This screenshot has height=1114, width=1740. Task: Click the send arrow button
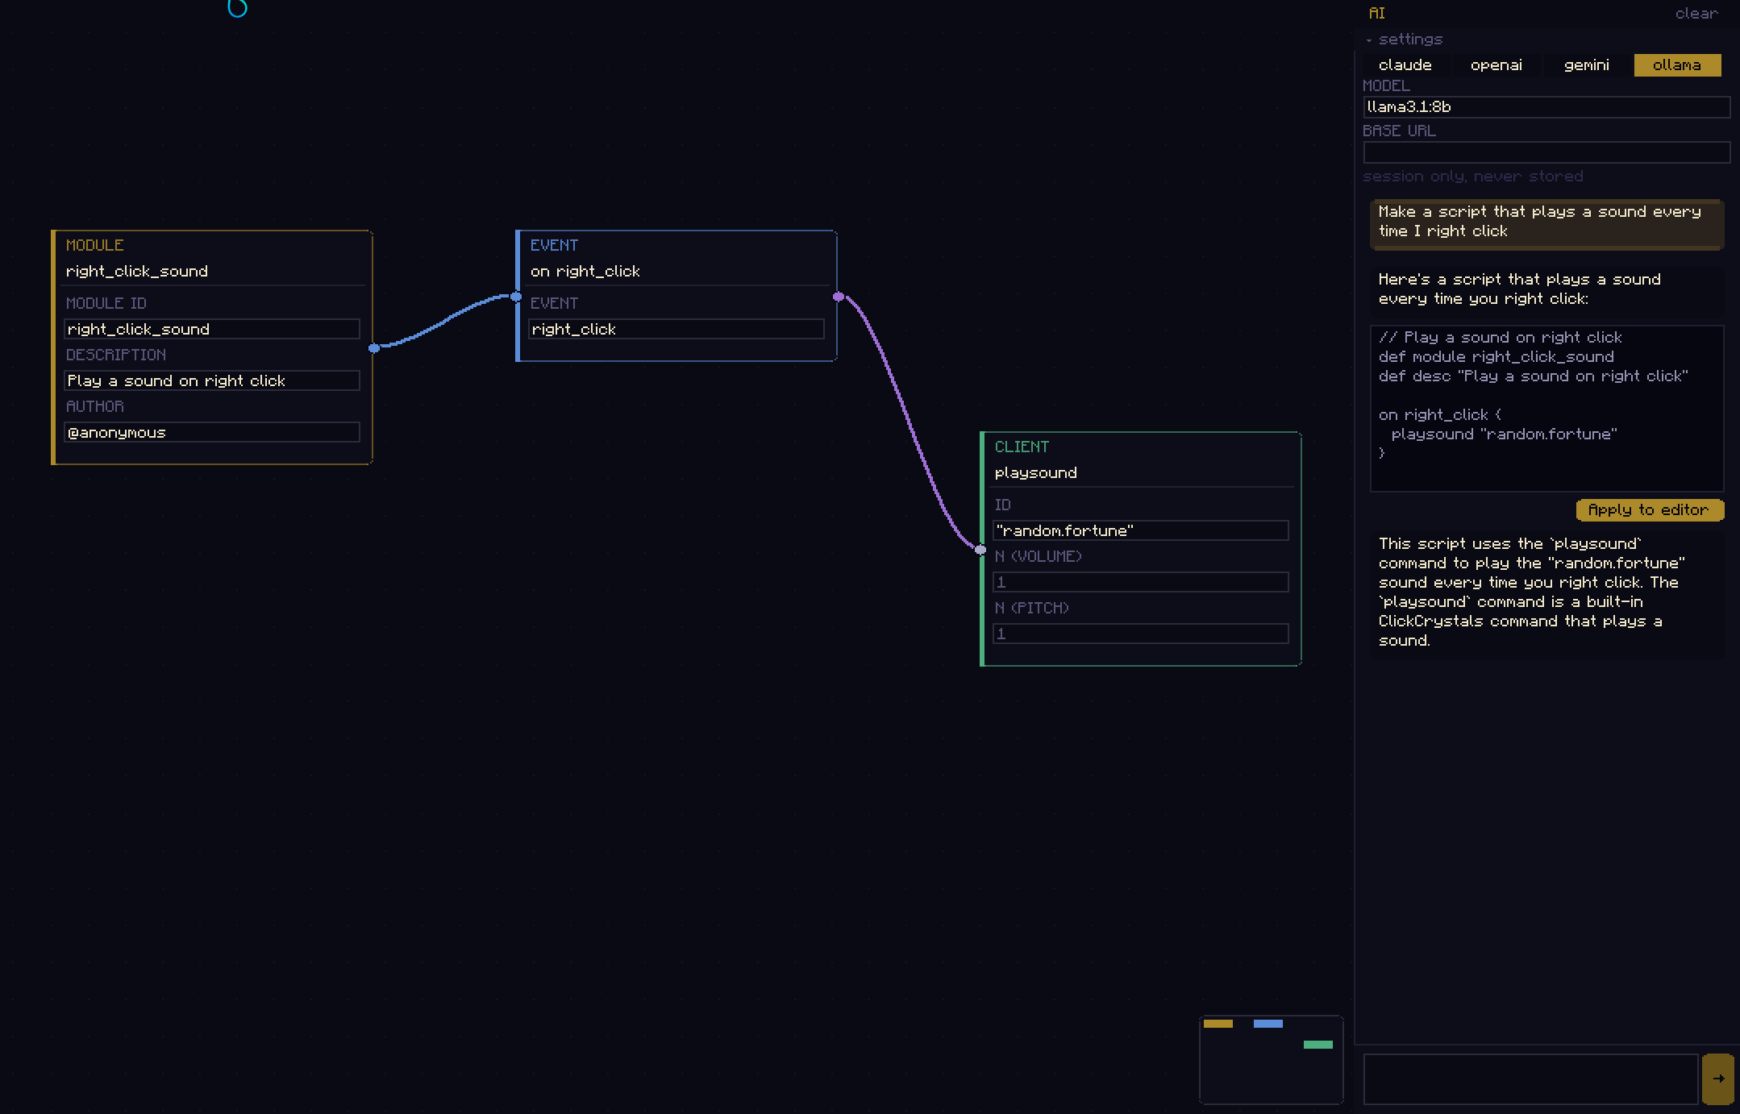[1717, 1079]
